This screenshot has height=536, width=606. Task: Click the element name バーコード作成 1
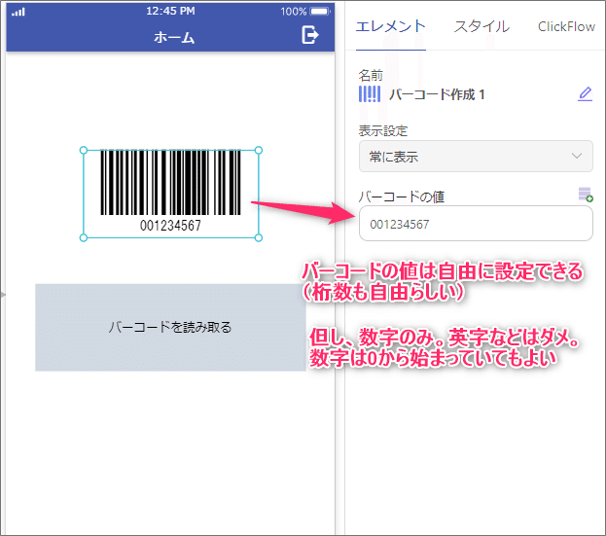[437, 94]
